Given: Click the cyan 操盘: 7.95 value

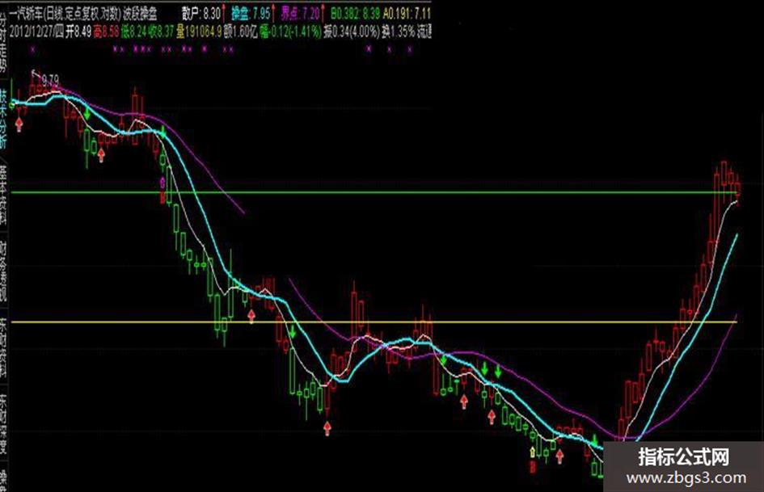Looking at the screenshot, I should [x=251, y=13].
